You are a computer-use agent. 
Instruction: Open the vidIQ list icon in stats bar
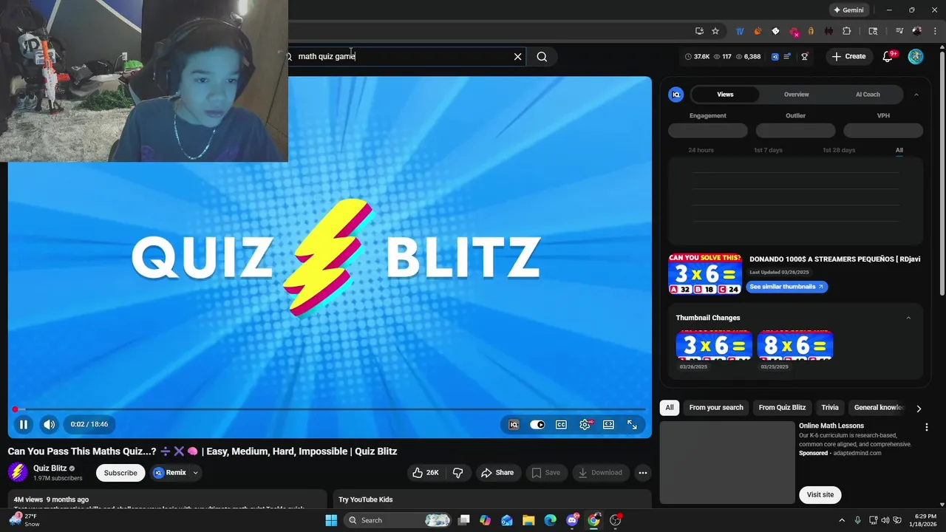point(787,56)
